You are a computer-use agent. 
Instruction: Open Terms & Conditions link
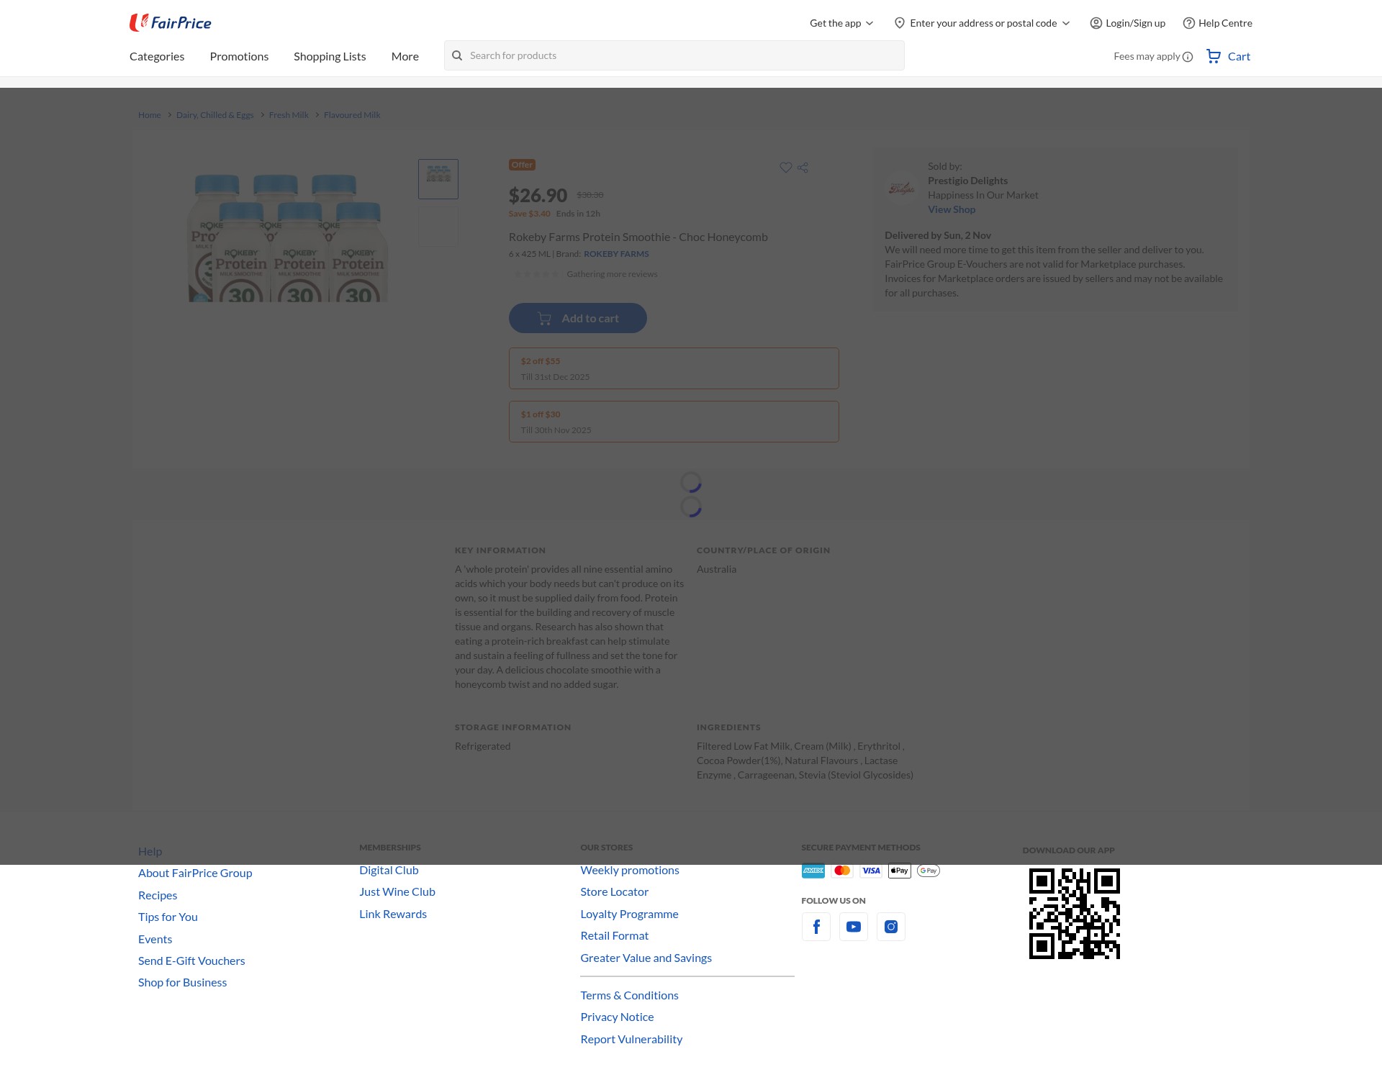(x=630, y=995)
